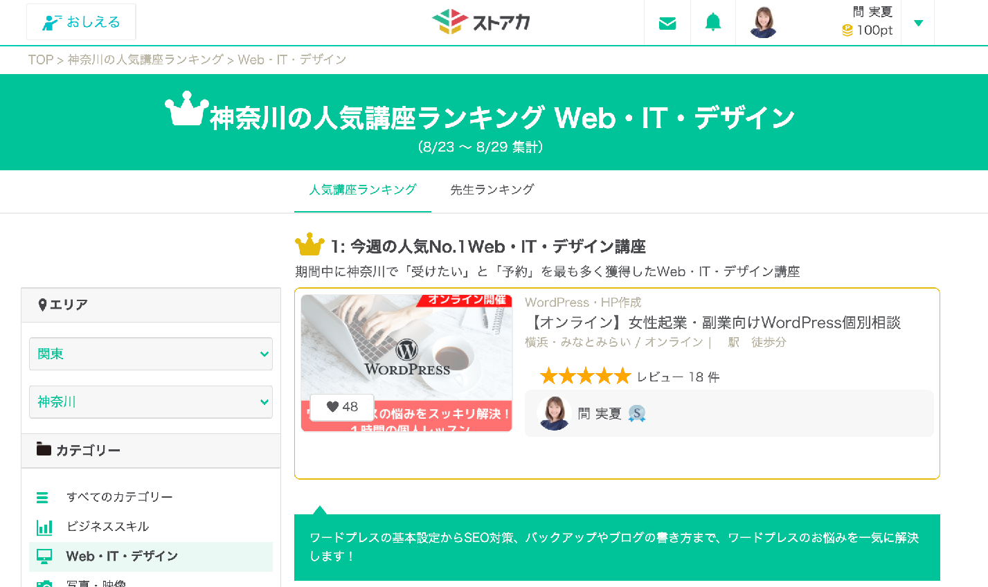
Task: Click the white crown icon in banner
Action: [187, 109]
